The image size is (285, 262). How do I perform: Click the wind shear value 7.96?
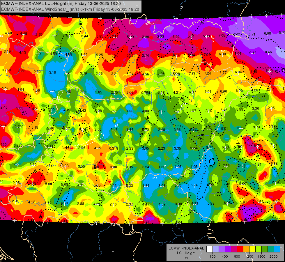coord(207,54)
